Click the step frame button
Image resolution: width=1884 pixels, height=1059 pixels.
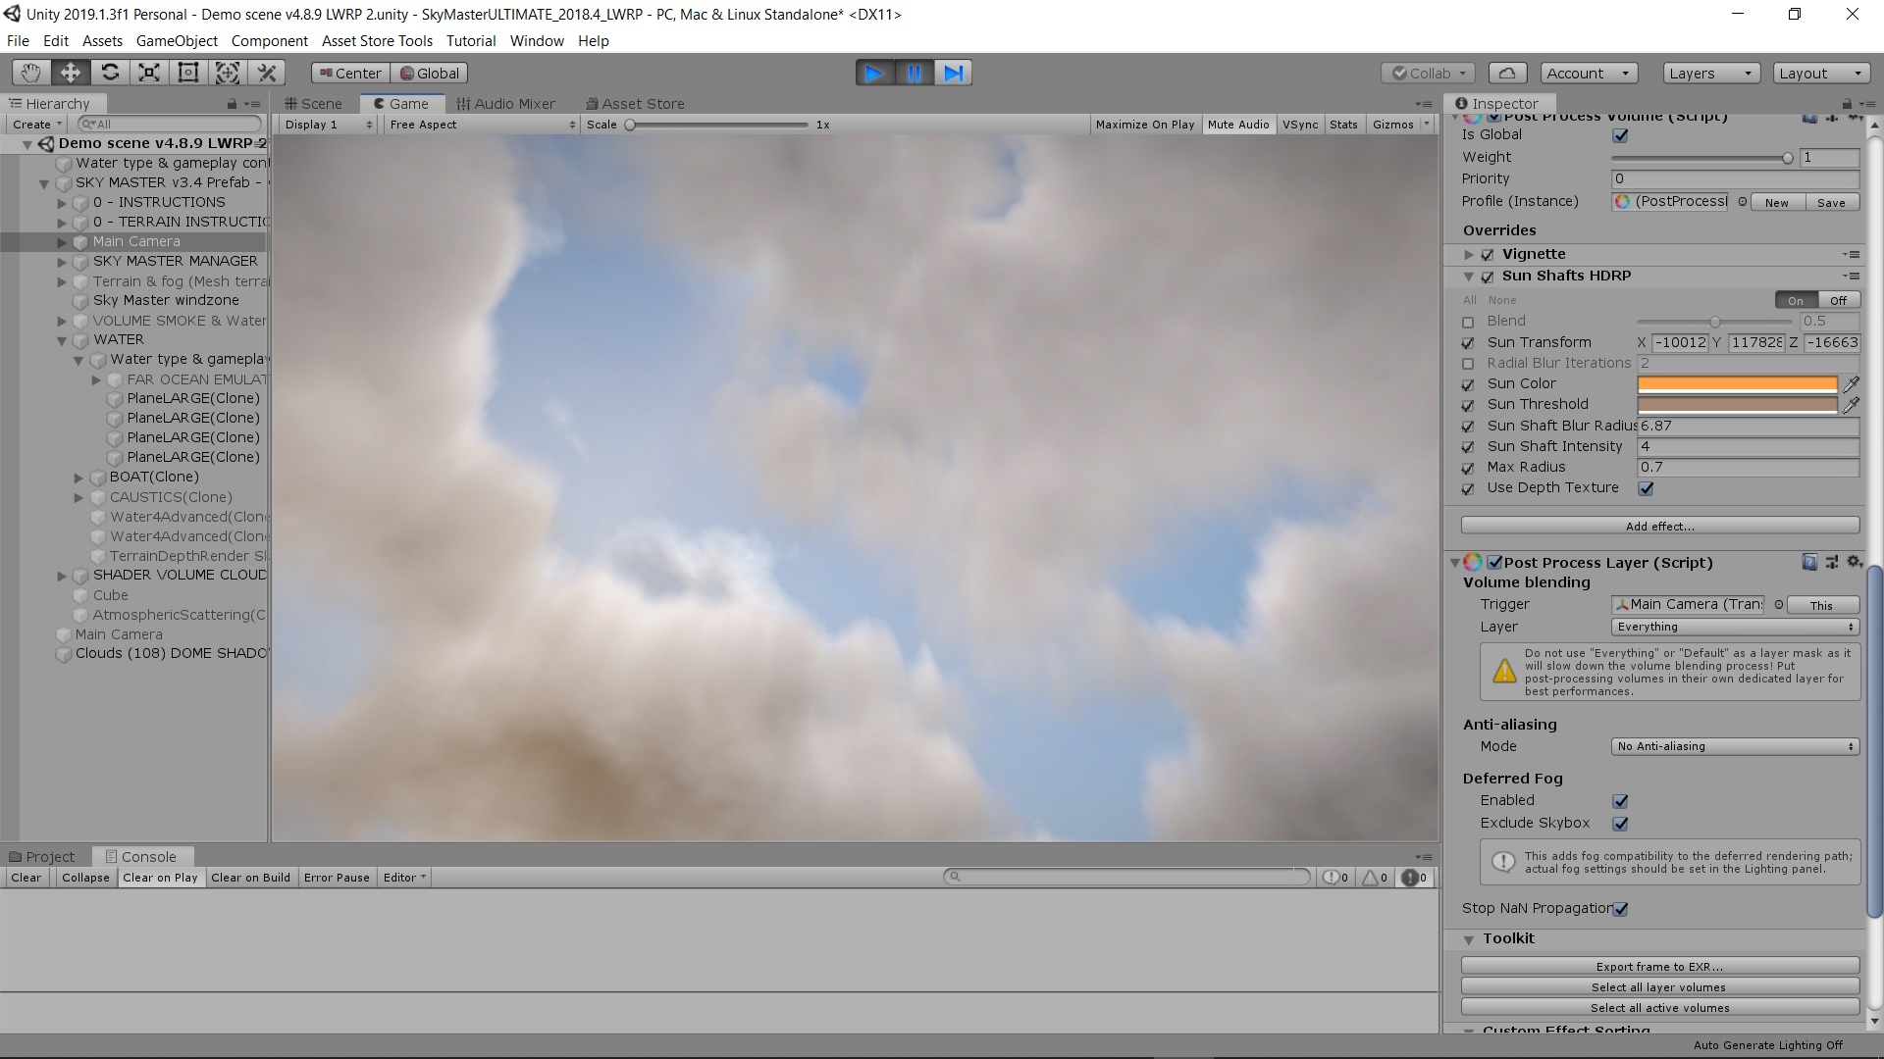[x=952, y=72]
